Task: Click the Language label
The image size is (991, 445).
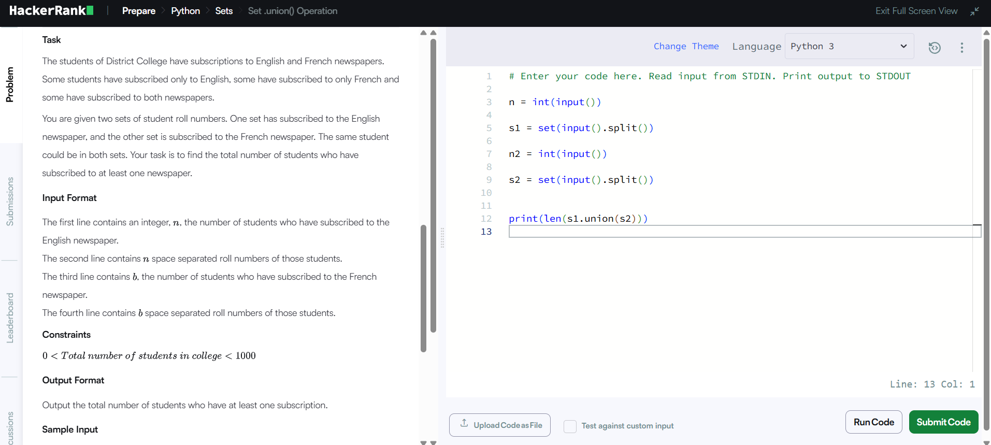Action: click(x=756, y=46)
